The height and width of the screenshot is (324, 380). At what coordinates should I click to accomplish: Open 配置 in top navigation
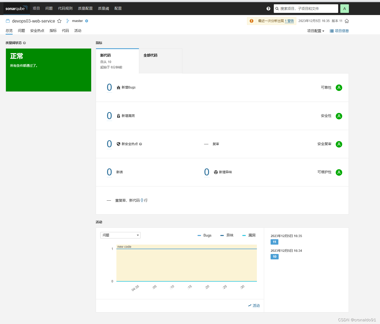[118, 8]
